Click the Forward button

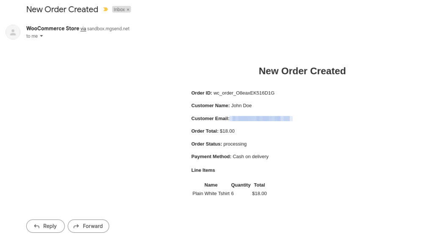[88, 226]
